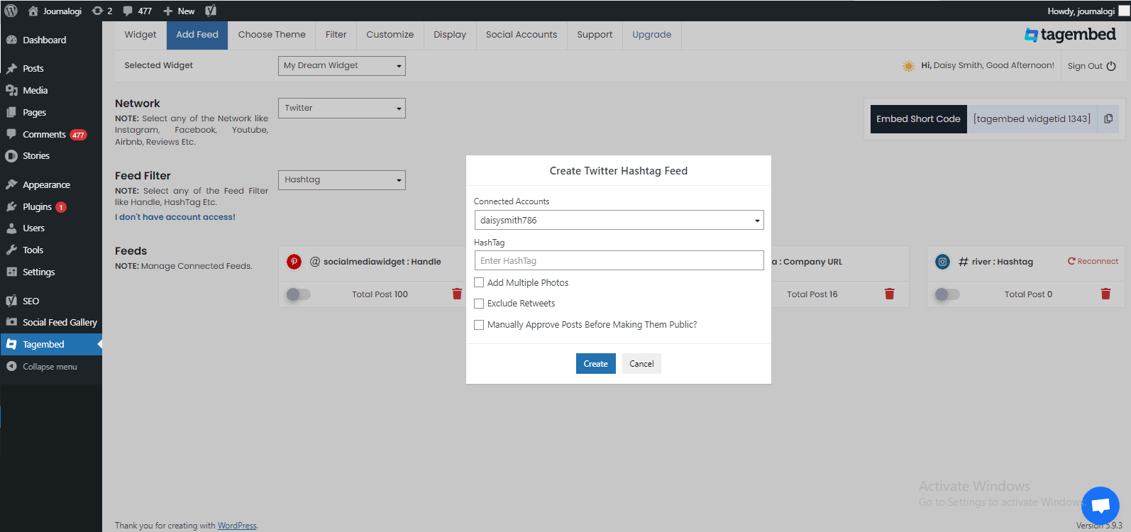Click the copy shortcode icon

(1108, 118)
